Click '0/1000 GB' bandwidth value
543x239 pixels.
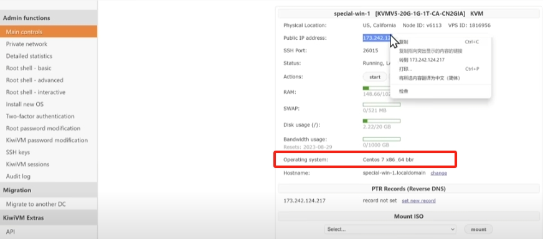376,146
